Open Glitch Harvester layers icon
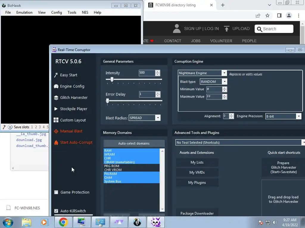This screenshot has width=305, height=228. [x=56, y=98]
